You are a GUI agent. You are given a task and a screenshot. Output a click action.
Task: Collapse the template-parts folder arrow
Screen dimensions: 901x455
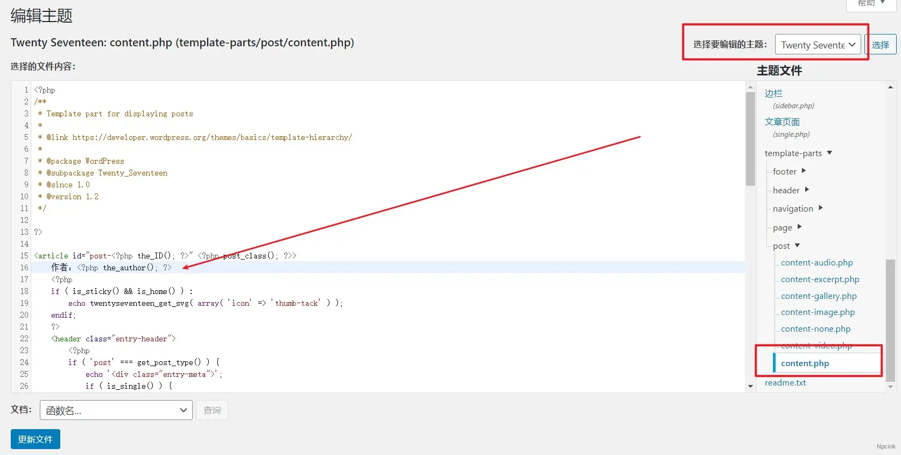[x=829, y=153]
